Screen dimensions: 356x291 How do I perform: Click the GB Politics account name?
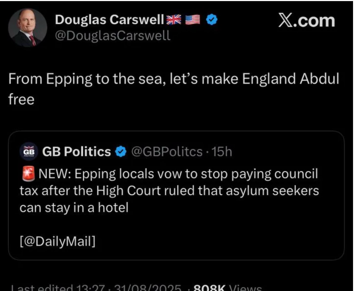click(x=76, y=152)
